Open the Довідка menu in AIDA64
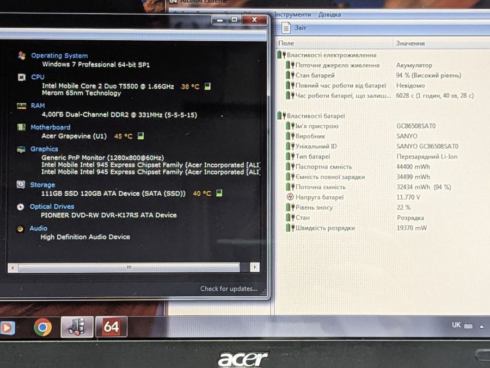Viewport: 490px width, 368px height. [x=330, y=14]
